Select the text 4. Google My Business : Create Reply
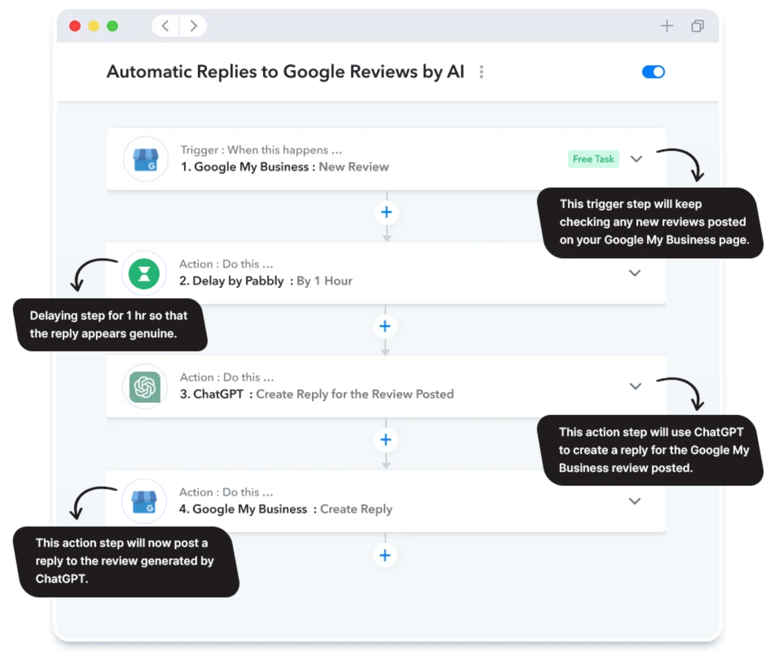The width and height of the screenshot is (775, 656). coord(286,509)
